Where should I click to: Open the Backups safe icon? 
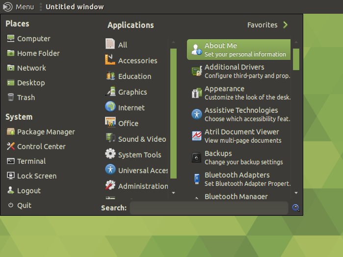click(x=196, y=157)
